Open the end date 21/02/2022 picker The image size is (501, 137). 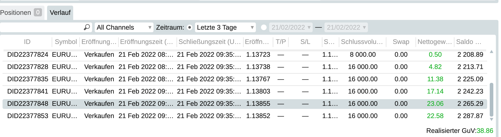[346, 27]
